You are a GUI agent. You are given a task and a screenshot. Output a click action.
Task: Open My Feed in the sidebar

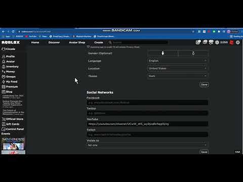tap(10, 82)
